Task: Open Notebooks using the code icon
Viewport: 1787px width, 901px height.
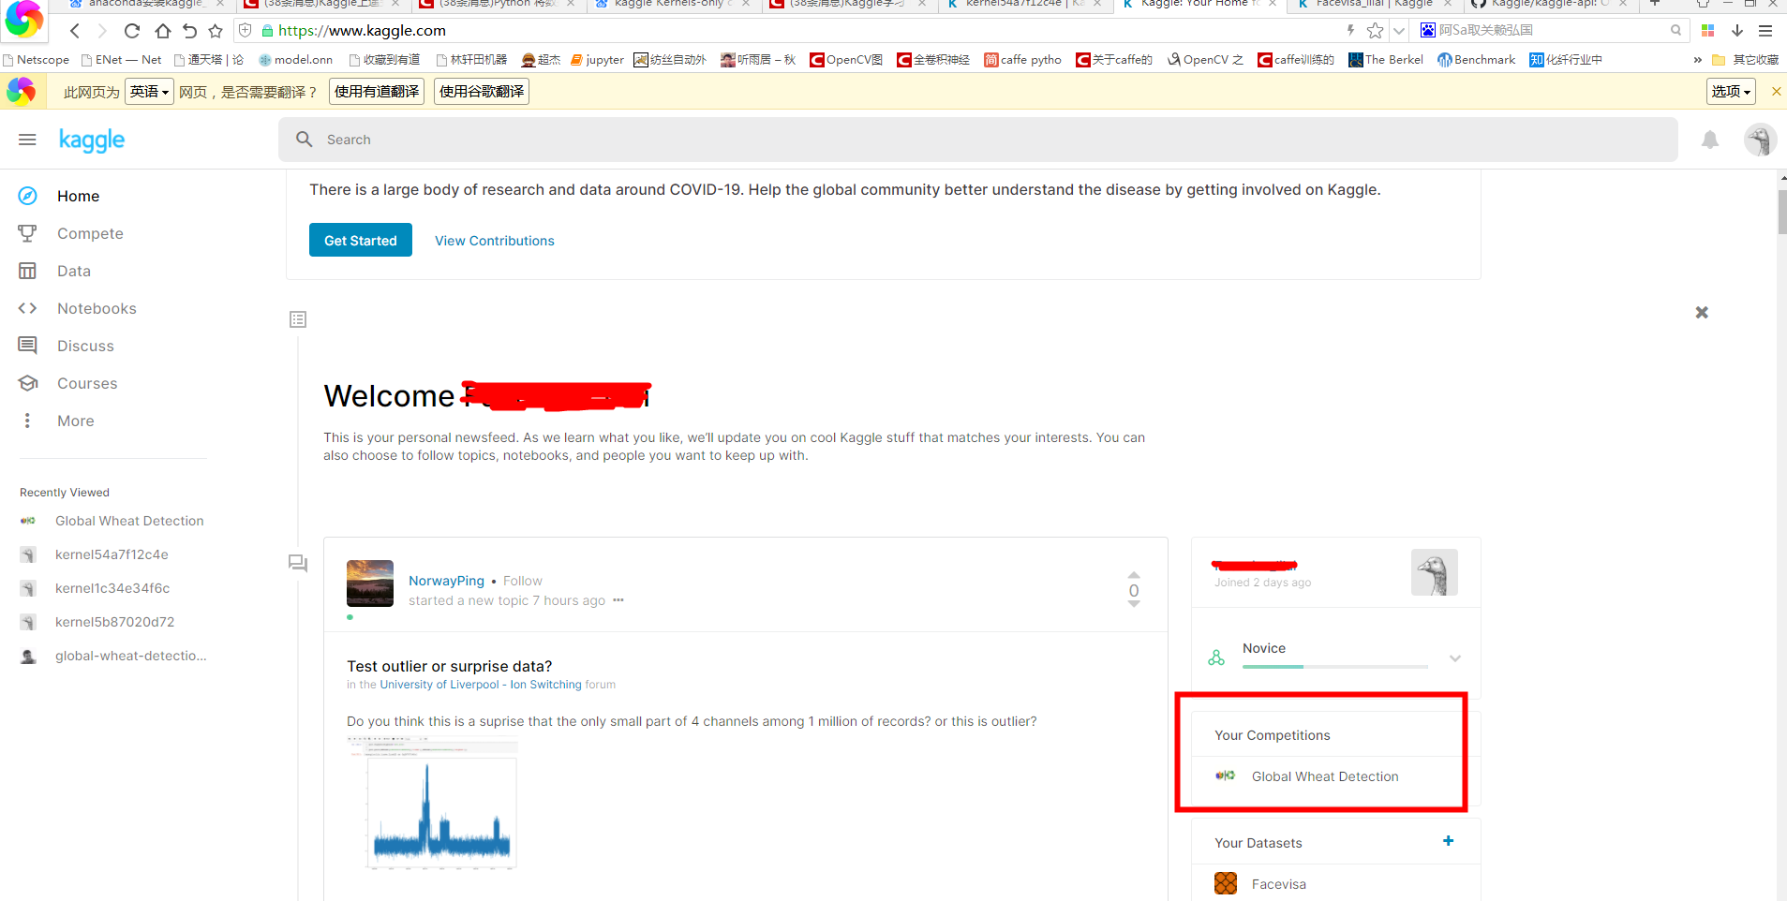Action: (28, 307)
